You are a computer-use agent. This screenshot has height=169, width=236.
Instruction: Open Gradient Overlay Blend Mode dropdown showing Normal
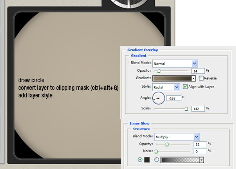175,64
